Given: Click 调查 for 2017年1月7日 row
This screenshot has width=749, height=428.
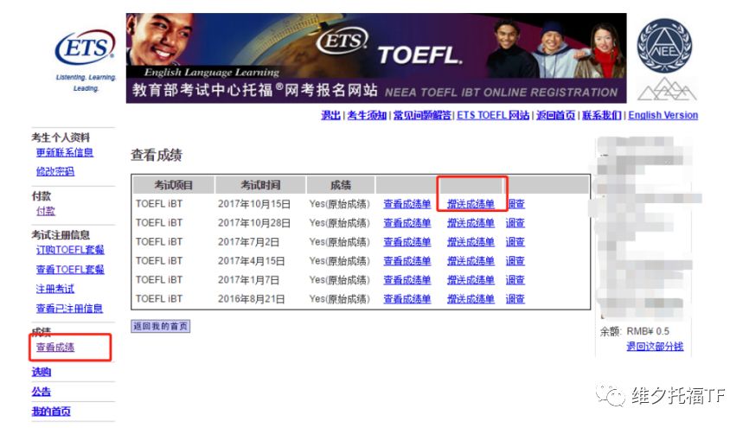Looking at the screenshot, I should 515,280.
